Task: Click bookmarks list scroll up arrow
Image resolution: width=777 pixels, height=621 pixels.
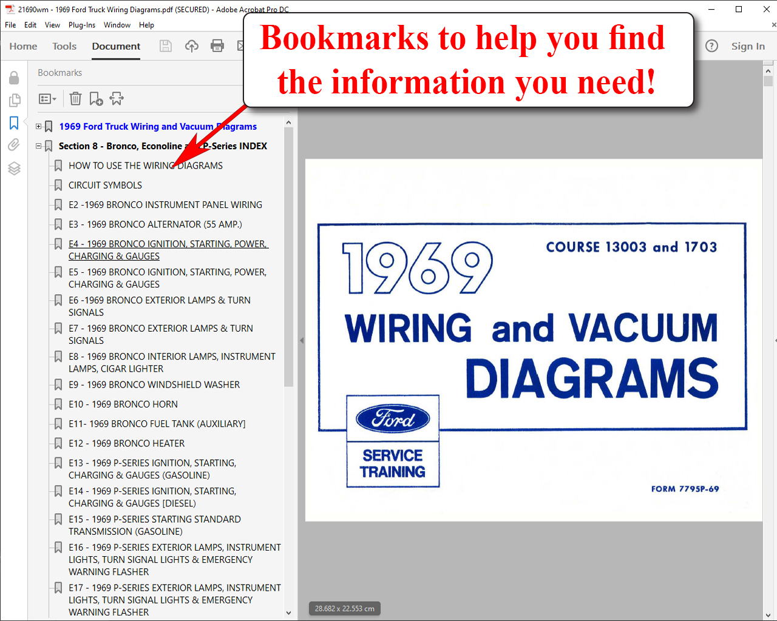Action: [288, 123]
